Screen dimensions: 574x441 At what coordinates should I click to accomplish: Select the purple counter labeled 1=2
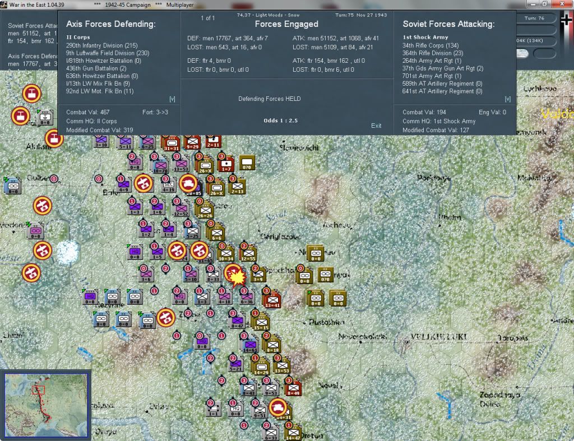pyautogui.click(x=146, y=230)
